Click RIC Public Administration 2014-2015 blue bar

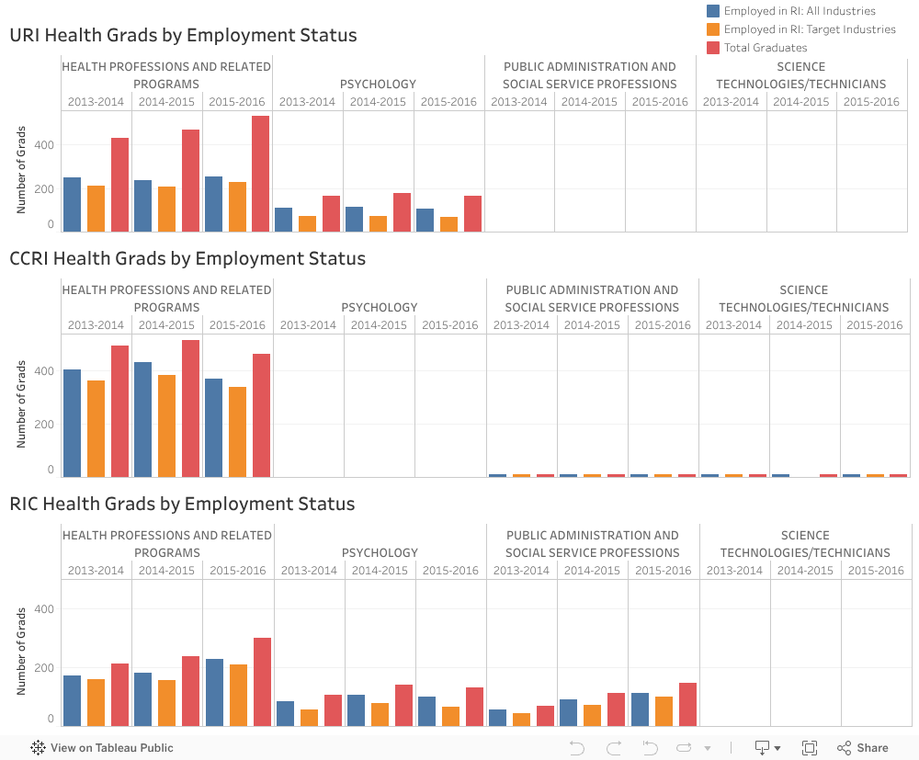point(569,712)
